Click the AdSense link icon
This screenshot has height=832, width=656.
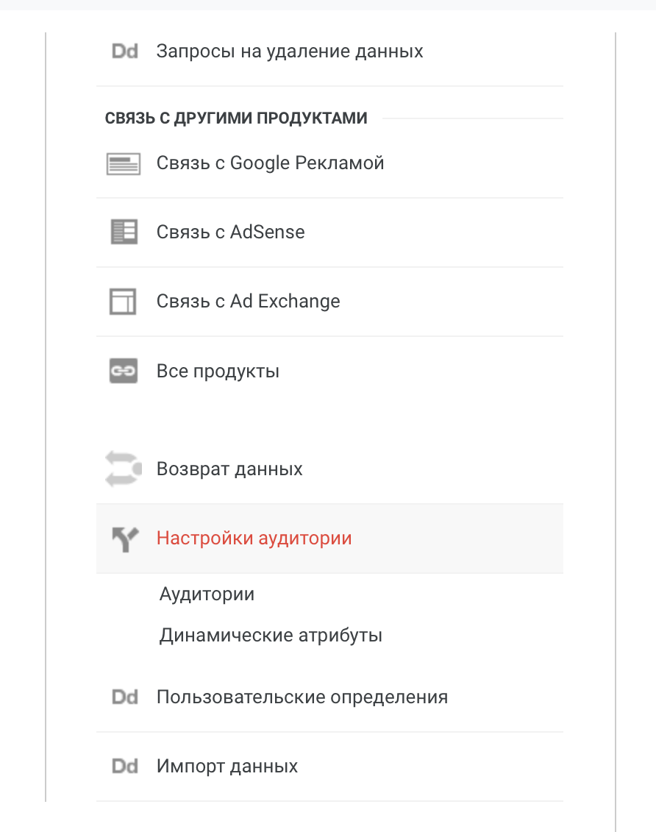click(124, 232)
